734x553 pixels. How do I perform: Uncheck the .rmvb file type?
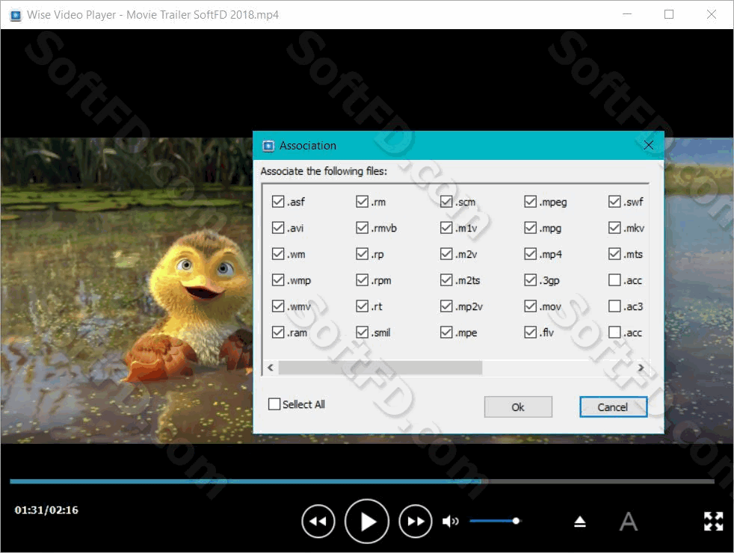coord(363,228)
